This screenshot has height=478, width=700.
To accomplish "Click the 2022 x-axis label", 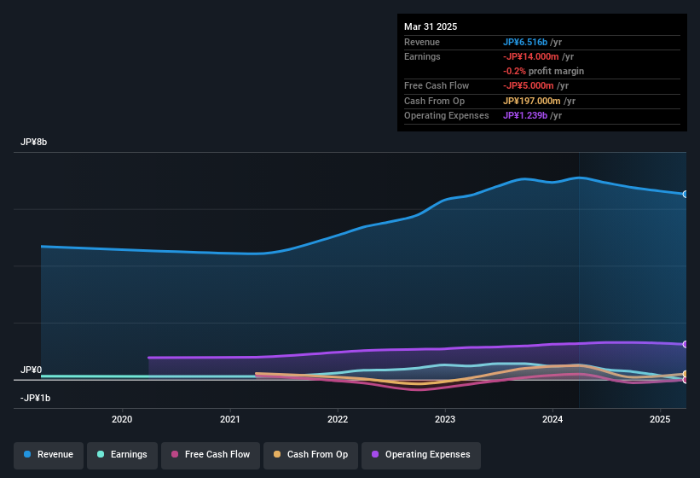I will pos(338,419).
